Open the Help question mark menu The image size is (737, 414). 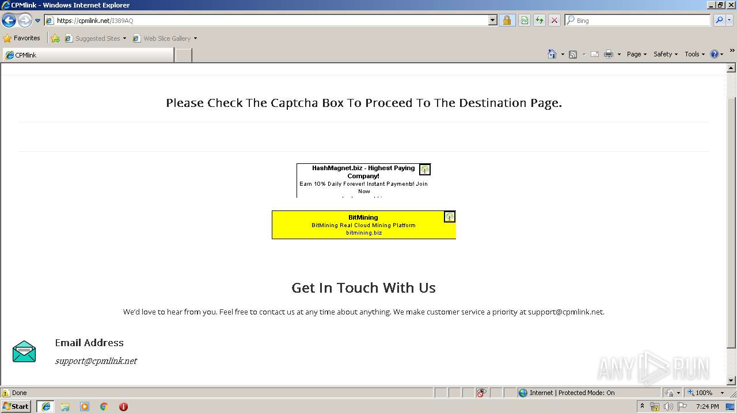[x=716, y=54]
